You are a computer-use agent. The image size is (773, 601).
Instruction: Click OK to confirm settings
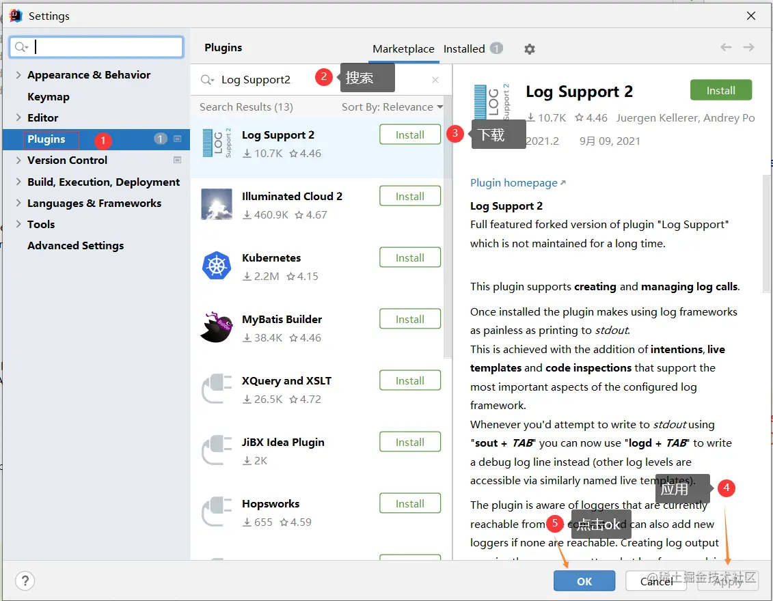pos(584,581)
